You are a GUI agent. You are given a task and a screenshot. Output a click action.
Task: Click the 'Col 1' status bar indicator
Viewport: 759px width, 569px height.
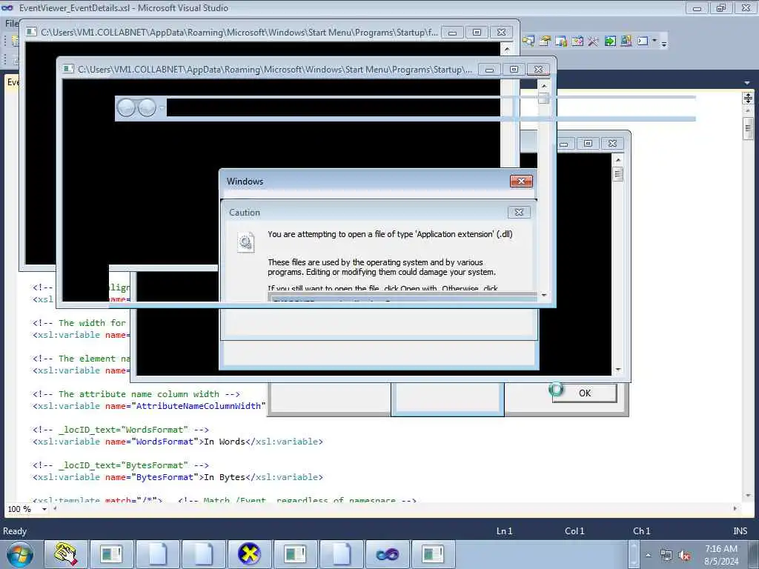point(574,530)
